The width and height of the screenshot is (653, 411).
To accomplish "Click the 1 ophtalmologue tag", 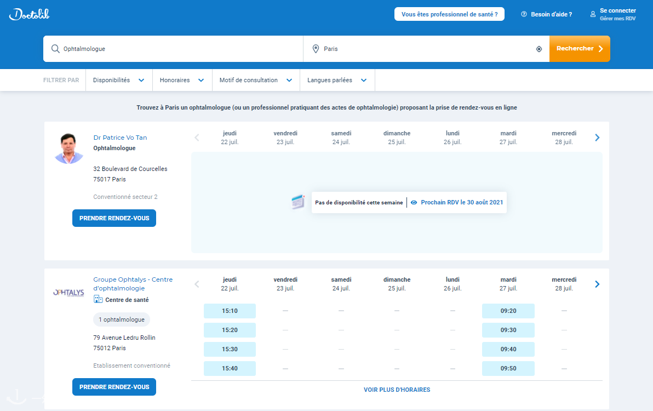I will pyautogui.click(x=122, y=319).
